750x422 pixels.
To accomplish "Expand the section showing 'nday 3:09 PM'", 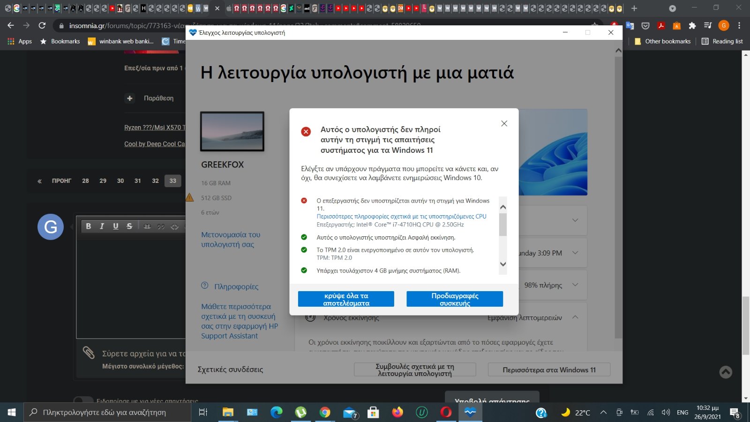I will [x=575, y=253].
